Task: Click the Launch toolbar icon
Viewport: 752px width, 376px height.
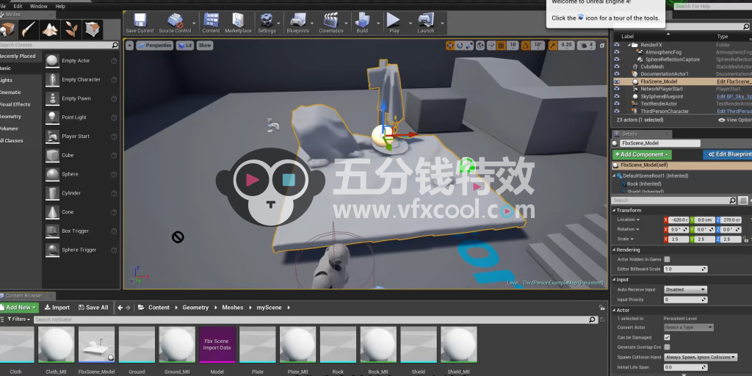Action: [x=425, y=23]
